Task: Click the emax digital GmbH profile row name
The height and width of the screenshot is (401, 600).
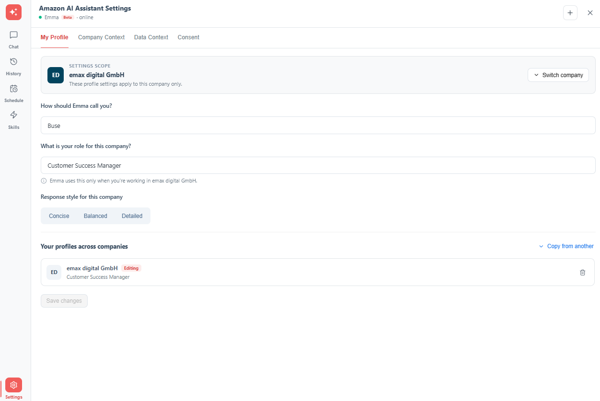Action: click(92, 268)
